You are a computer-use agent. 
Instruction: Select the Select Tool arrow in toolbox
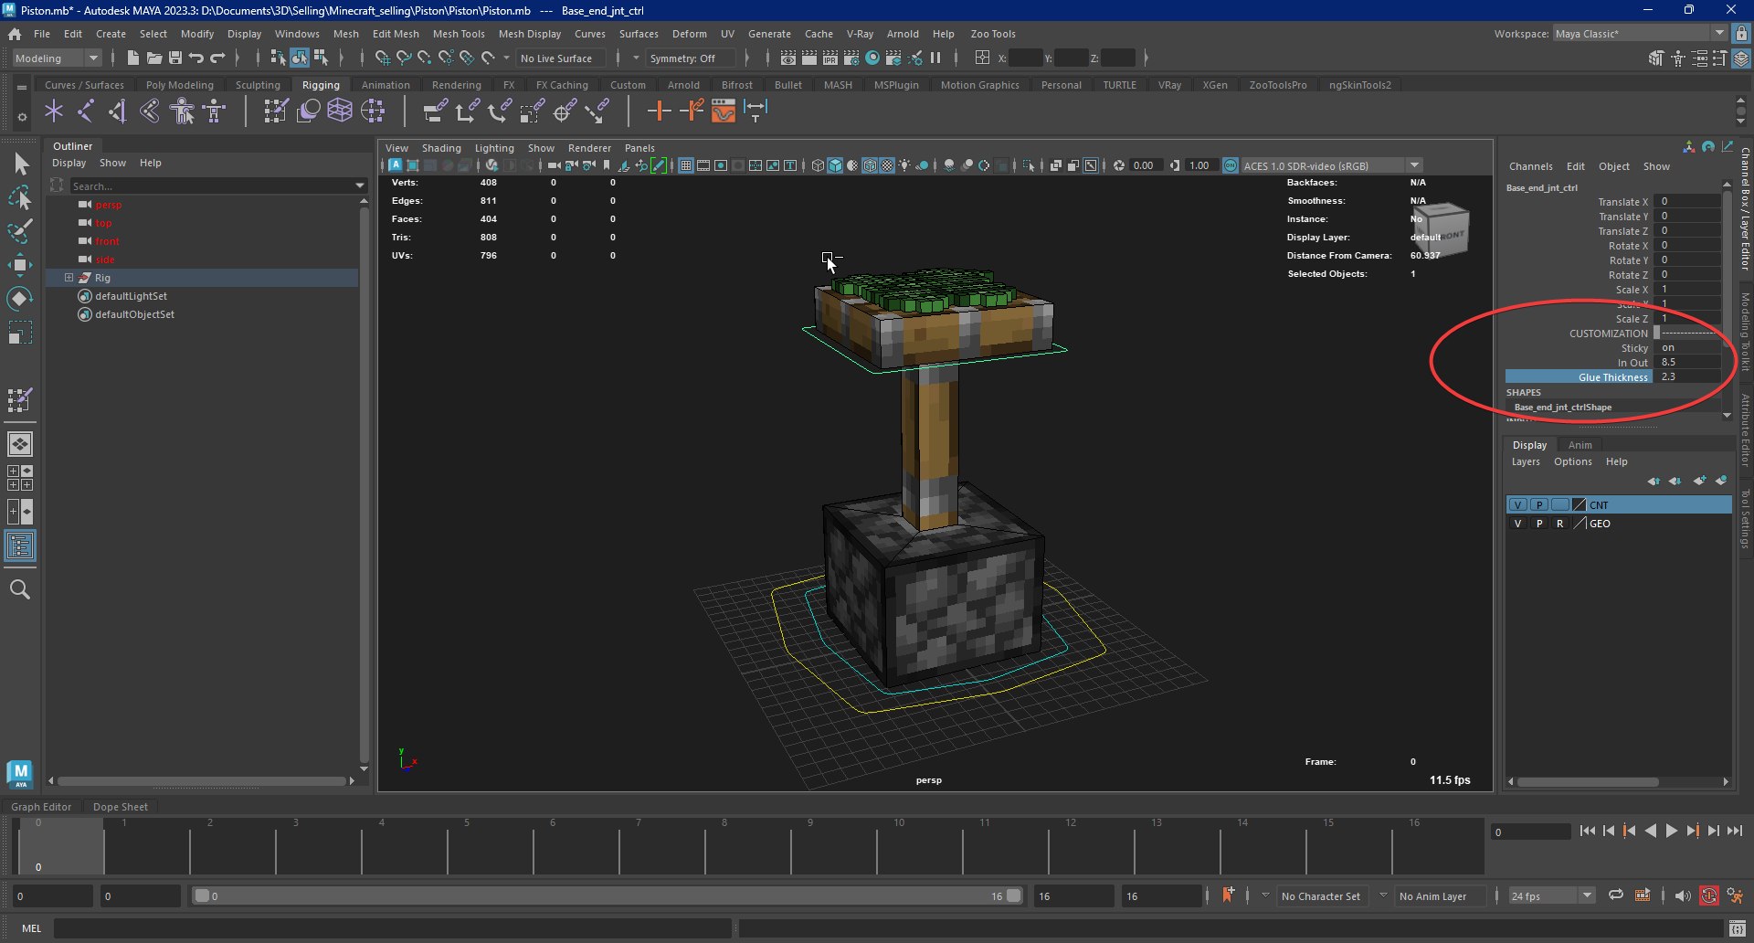click(20, 164)
